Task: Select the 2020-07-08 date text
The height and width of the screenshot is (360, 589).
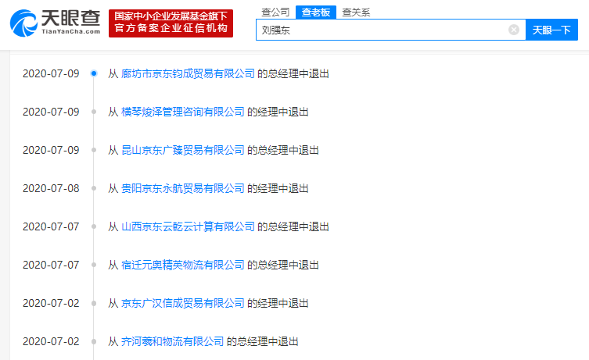Action: pos(51,188)
